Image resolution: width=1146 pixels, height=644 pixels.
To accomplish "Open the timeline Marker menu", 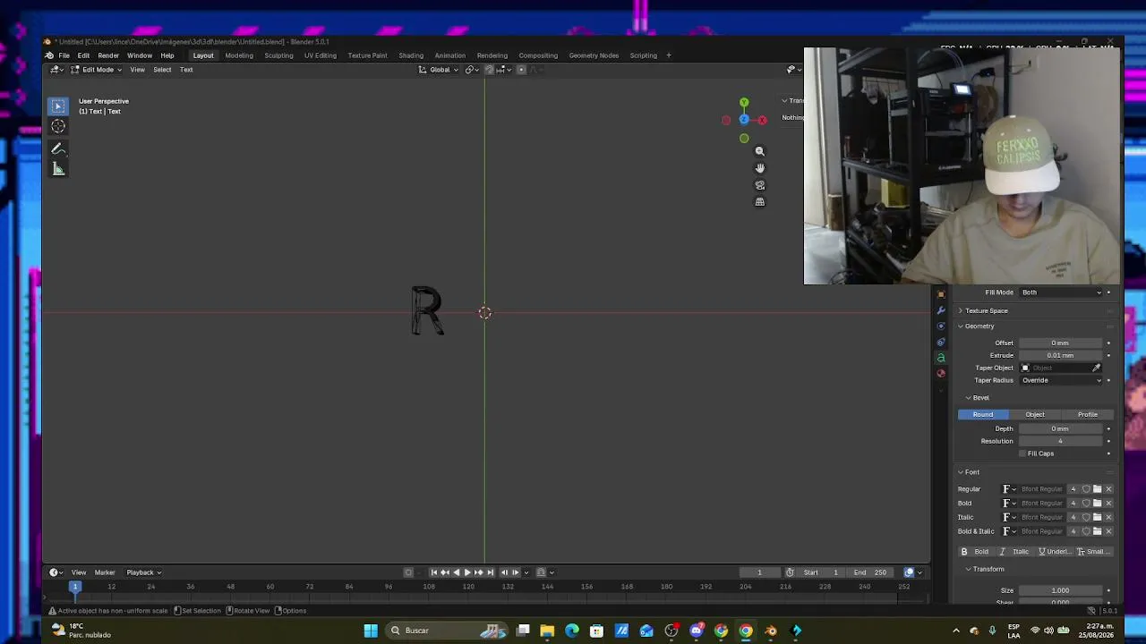I will pyautogui.click(x=105, y=572).
